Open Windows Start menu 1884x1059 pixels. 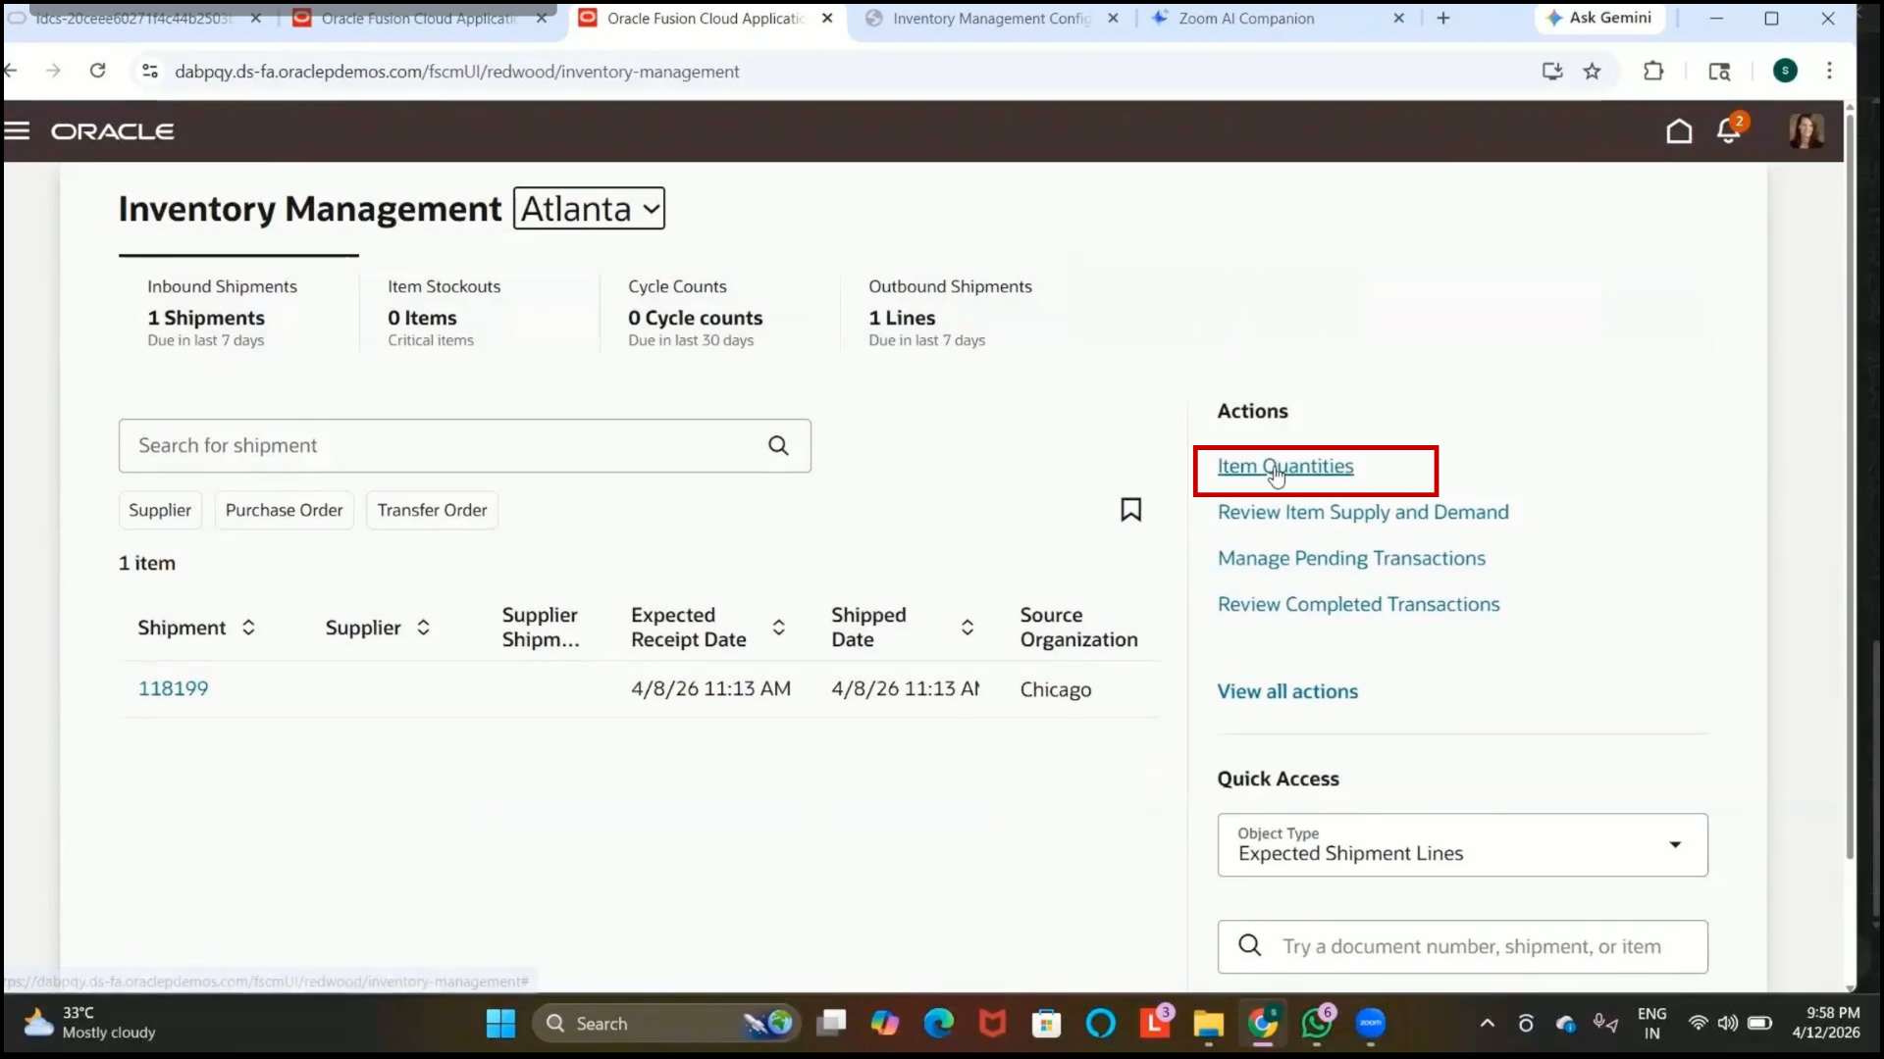point(500,1024)
